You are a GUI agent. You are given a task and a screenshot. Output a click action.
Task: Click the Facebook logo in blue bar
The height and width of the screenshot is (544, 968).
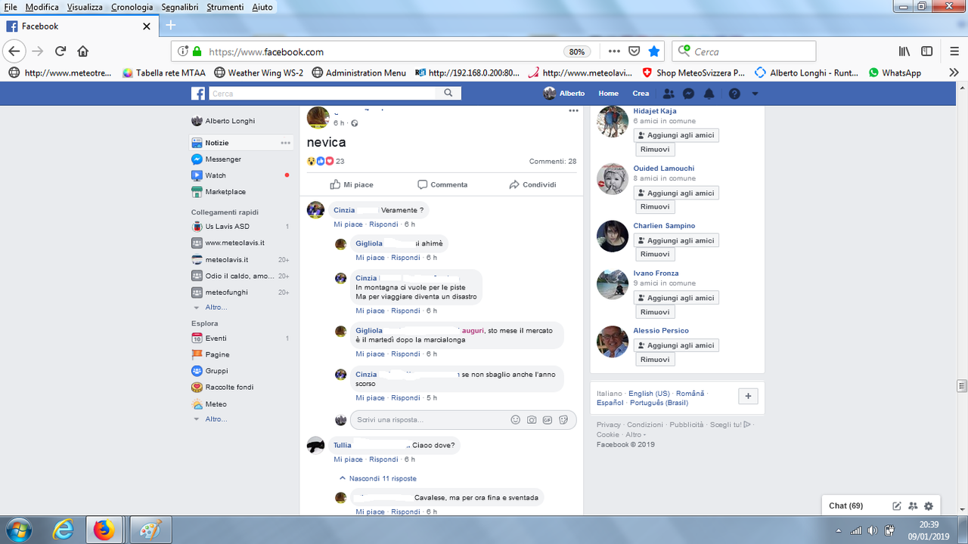point(198,94)
